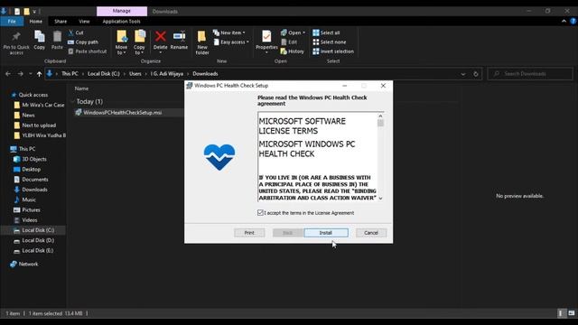Click I G. Adi Wijaya breadcrumb

[x=166, y=74]
